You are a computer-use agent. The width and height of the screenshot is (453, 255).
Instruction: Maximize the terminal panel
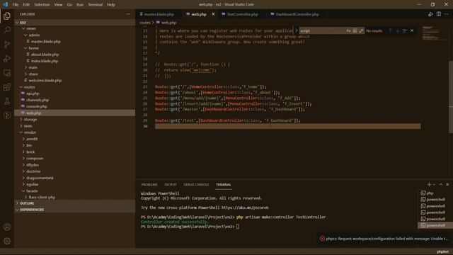coord(441,184)
